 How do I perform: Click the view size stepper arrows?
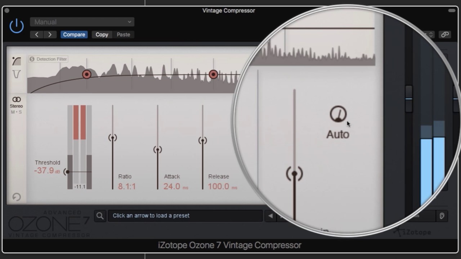click(430, 35)
